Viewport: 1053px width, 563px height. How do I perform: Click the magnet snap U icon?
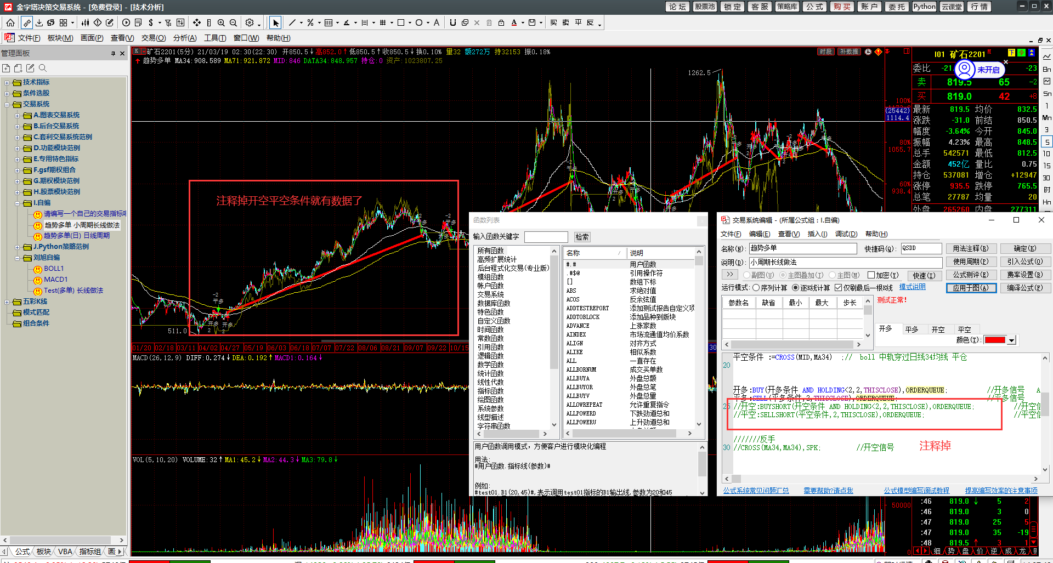452,22
